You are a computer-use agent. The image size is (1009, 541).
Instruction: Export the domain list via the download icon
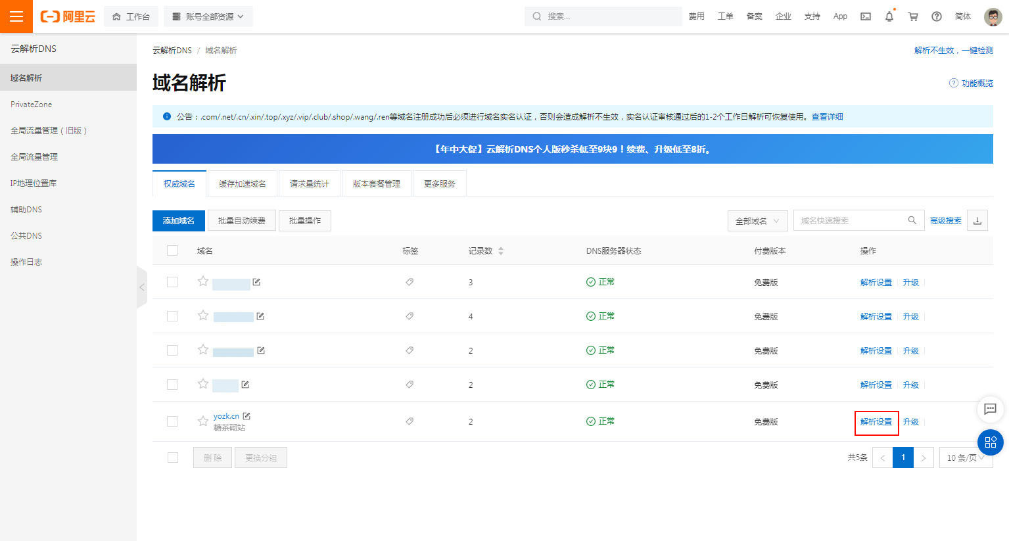[977, 220]
